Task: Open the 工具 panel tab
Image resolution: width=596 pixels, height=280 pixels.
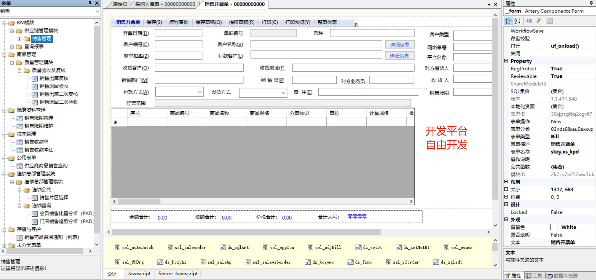Action: coord(534,276)
